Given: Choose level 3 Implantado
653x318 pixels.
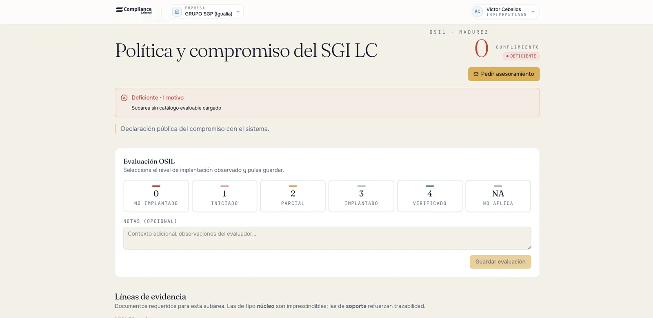Looking at the screenshot, I should tap(361, 196).
